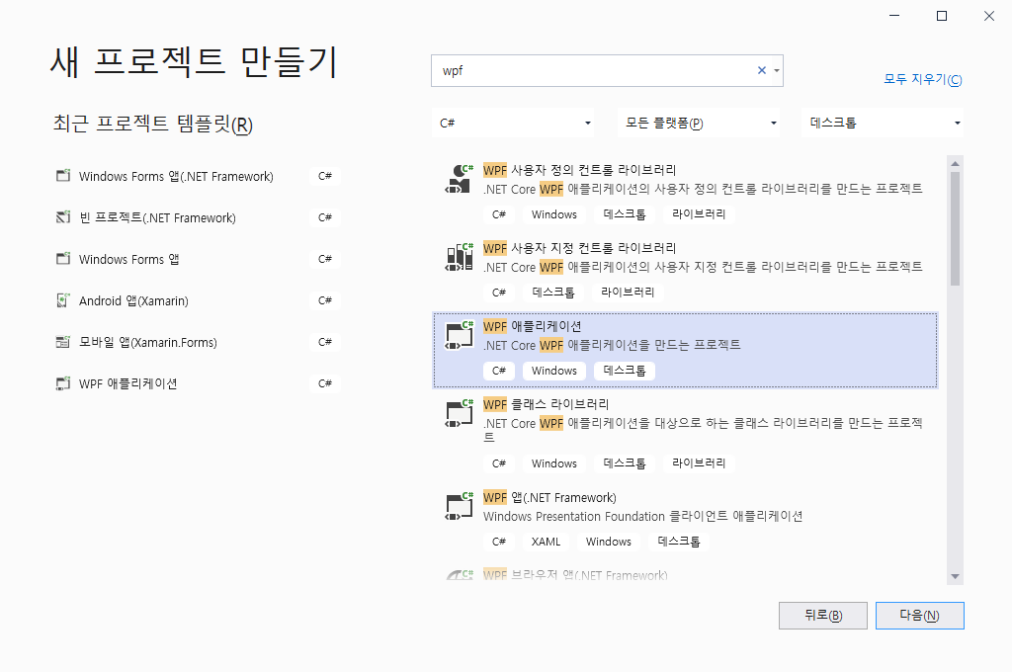The height and width of the screenshot is (672, 1012).
Task: Click the template list scroll up arrow
Action: (x=956, y=163)
